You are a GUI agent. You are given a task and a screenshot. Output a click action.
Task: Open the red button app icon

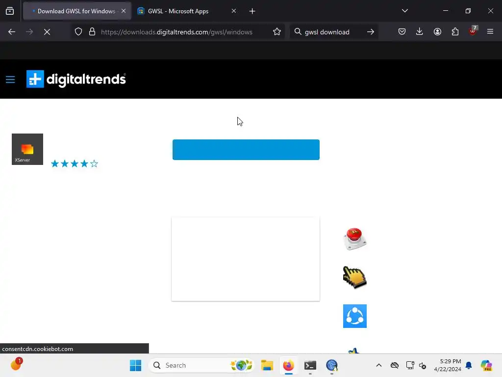(x=355, y=239)
